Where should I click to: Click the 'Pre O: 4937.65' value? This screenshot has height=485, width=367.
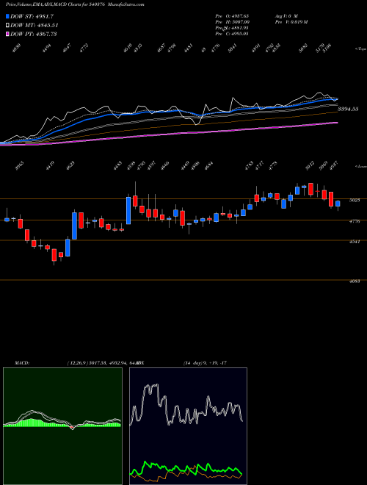pyautogui.click(x=232, y=16)
